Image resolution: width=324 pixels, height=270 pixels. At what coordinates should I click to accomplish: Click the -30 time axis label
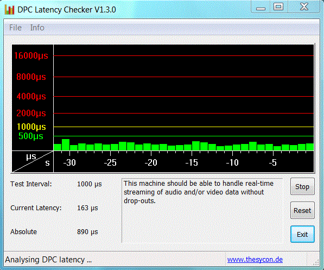pos(69,162)
